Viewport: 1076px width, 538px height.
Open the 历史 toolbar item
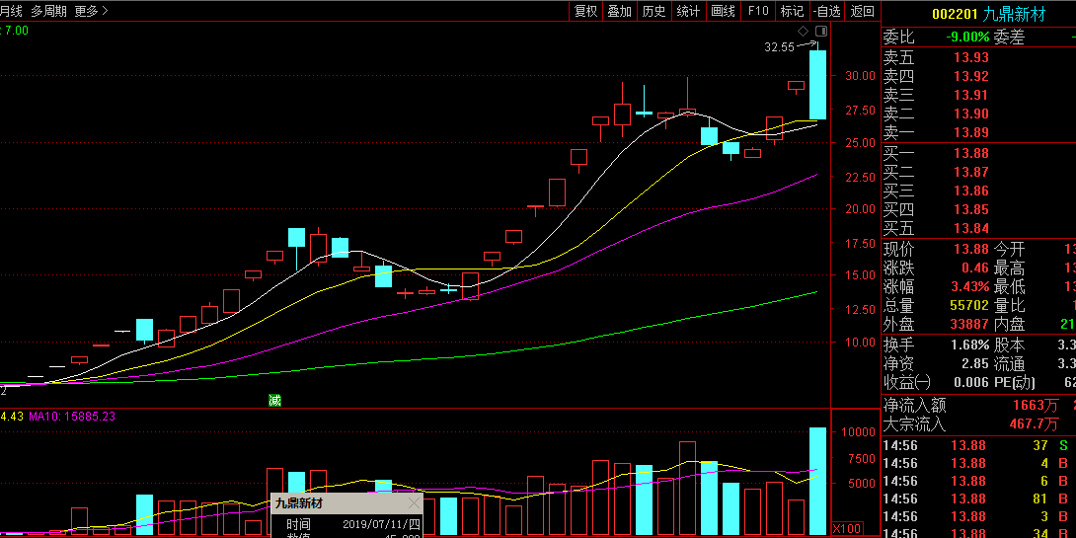653,11
